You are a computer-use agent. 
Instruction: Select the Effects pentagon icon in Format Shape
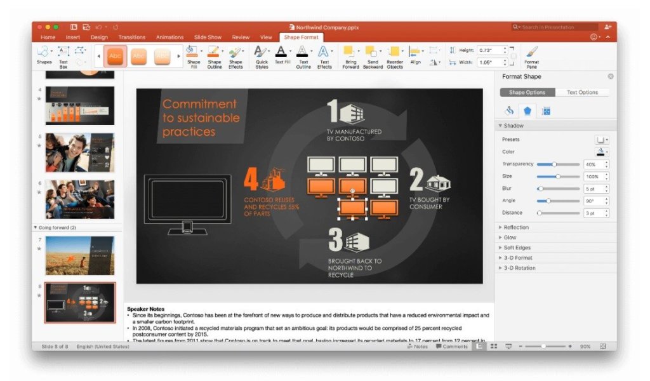pyautogui.click(x=527, y=110)
